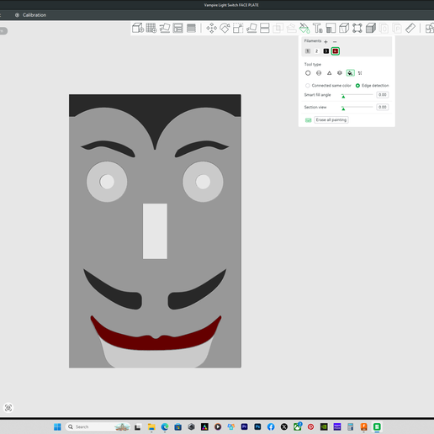Click the shaded cube toolbar icon
Screen dimensions: 434x434
tap(371, 28)
